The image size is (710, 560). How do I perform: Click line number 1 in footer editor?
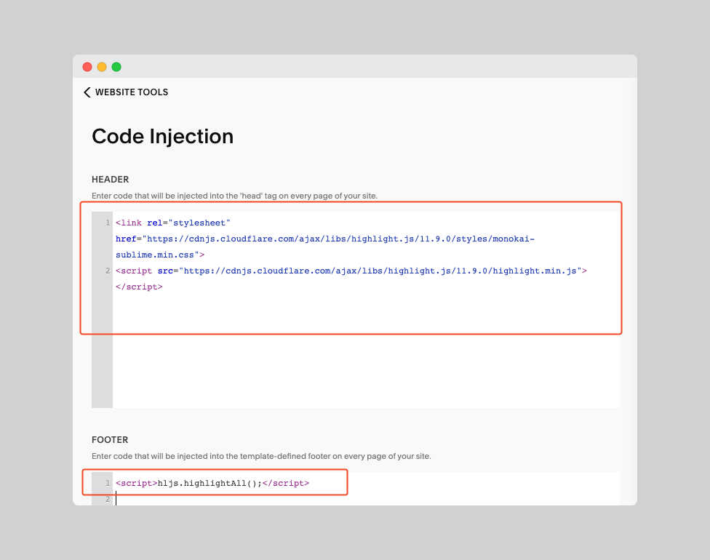pyautogui.click(x=108, y=483)
